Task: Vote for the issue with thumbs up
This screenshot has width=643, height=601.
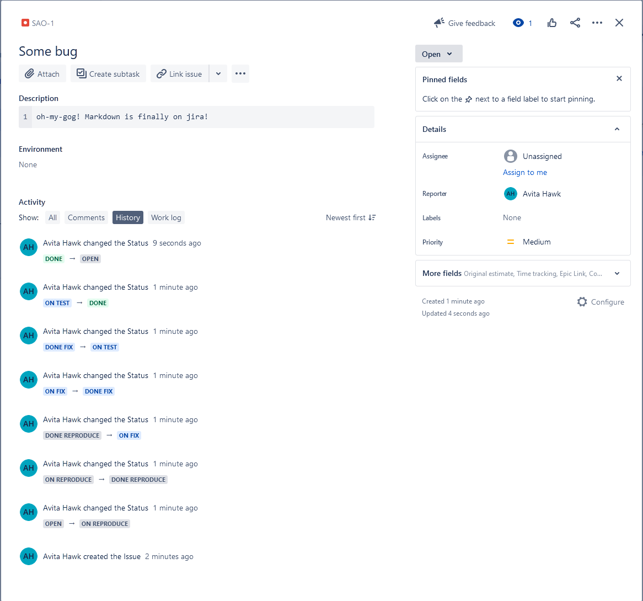Action: [551, 23]
